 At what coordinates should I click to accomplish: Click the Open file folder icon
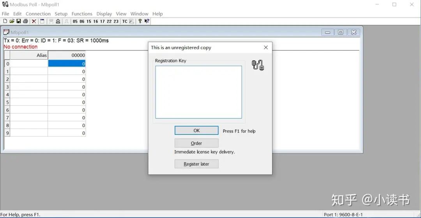click(12, 21)
